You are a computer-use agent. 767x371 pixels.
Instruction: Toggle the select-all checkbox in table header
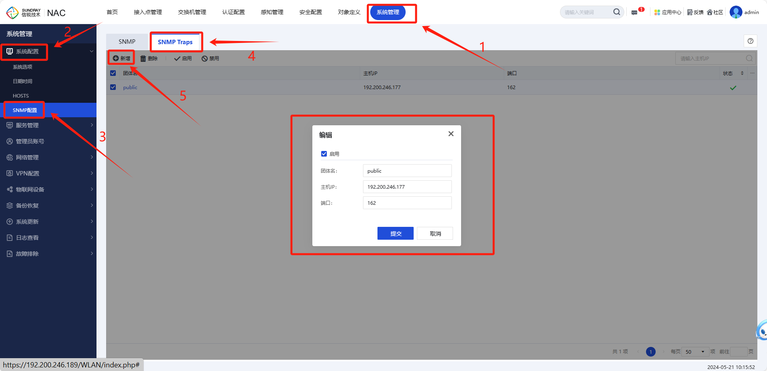pos(113,73)
